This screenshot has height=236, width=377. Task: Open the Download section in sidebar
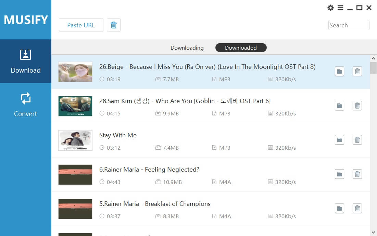tap(26, 61)
